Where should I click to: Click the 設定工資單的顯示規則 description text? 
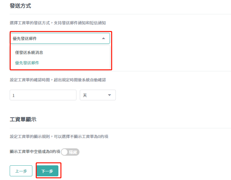59,136
